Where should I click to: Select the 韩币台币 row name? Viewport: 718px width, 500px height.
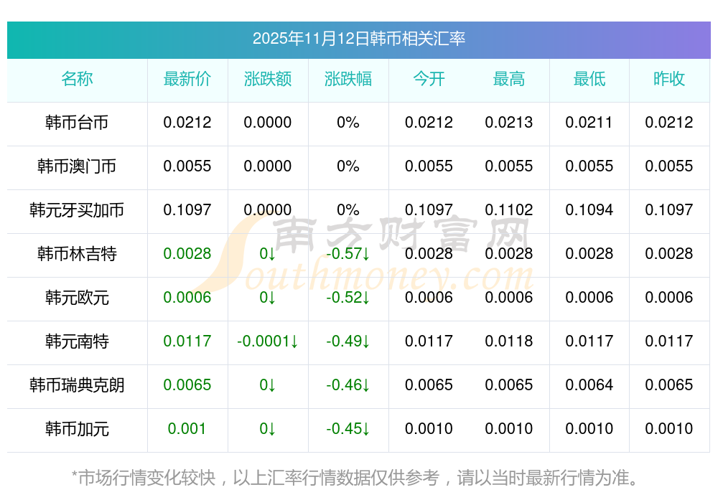[77, 123]
